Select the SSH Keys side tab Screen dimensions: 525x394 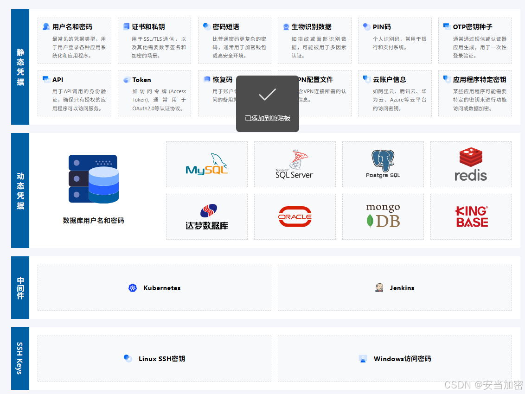pyautogui.click(x=20, y=358)
